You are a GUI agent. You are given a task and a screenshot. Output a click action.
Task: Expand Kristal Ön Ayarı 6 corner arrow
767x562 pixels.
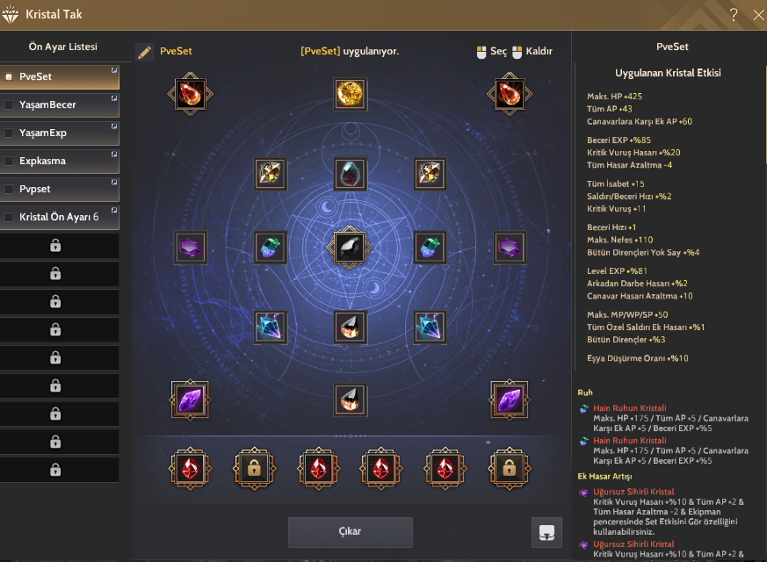click(x=114, y=211)
